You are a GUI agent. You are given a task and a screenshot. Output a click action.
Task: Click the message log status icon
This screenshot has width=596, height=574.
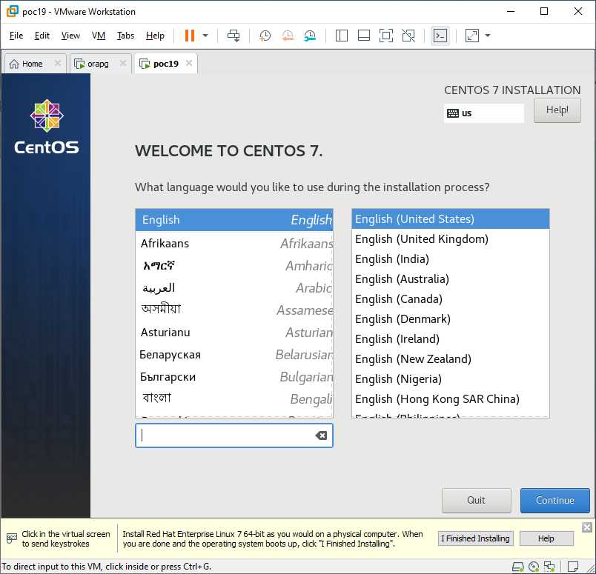pyautogui.click(x=573, y=567)
